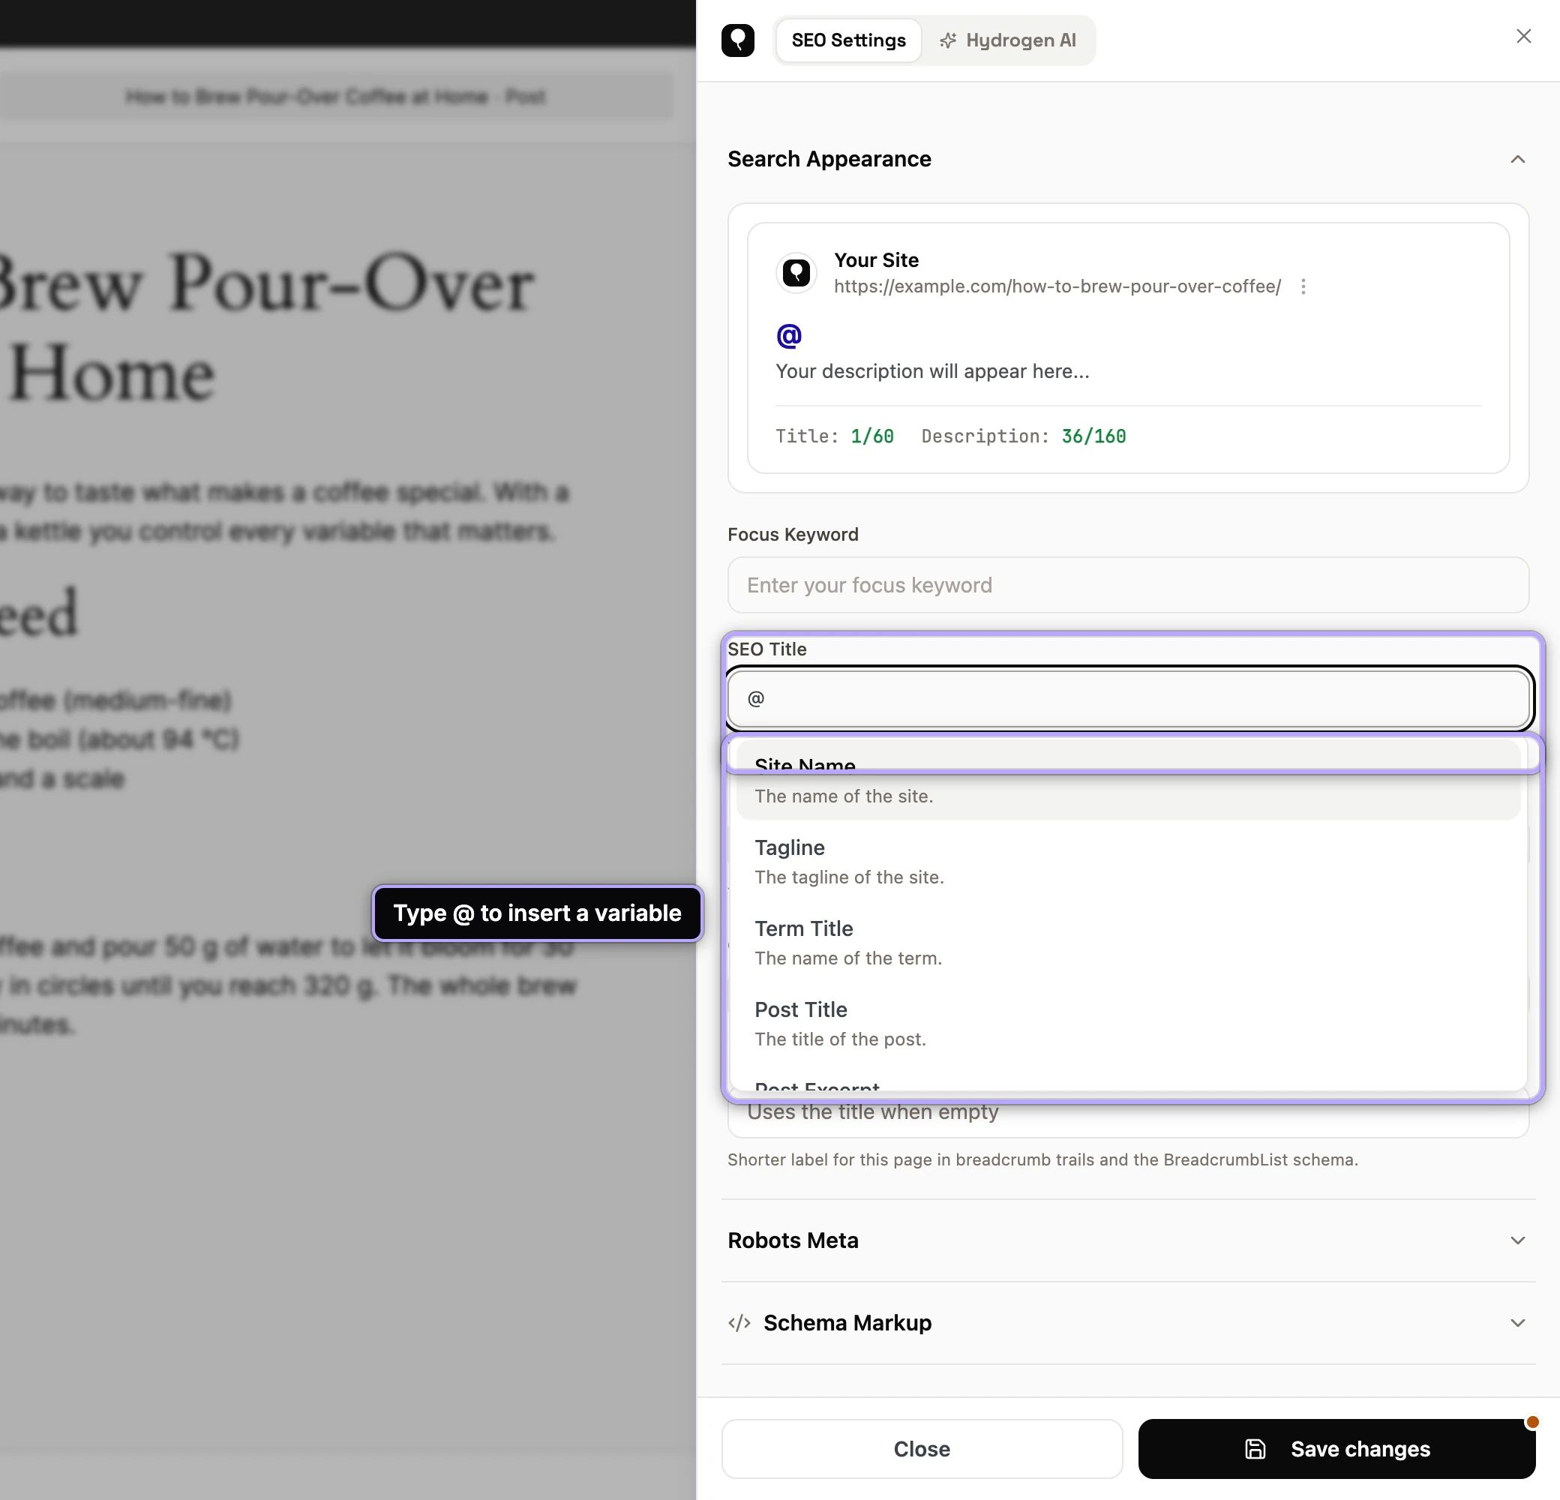The image size is (1560, 1500).
Task: Collapse the Search Appearance section
Action: 1517,159
